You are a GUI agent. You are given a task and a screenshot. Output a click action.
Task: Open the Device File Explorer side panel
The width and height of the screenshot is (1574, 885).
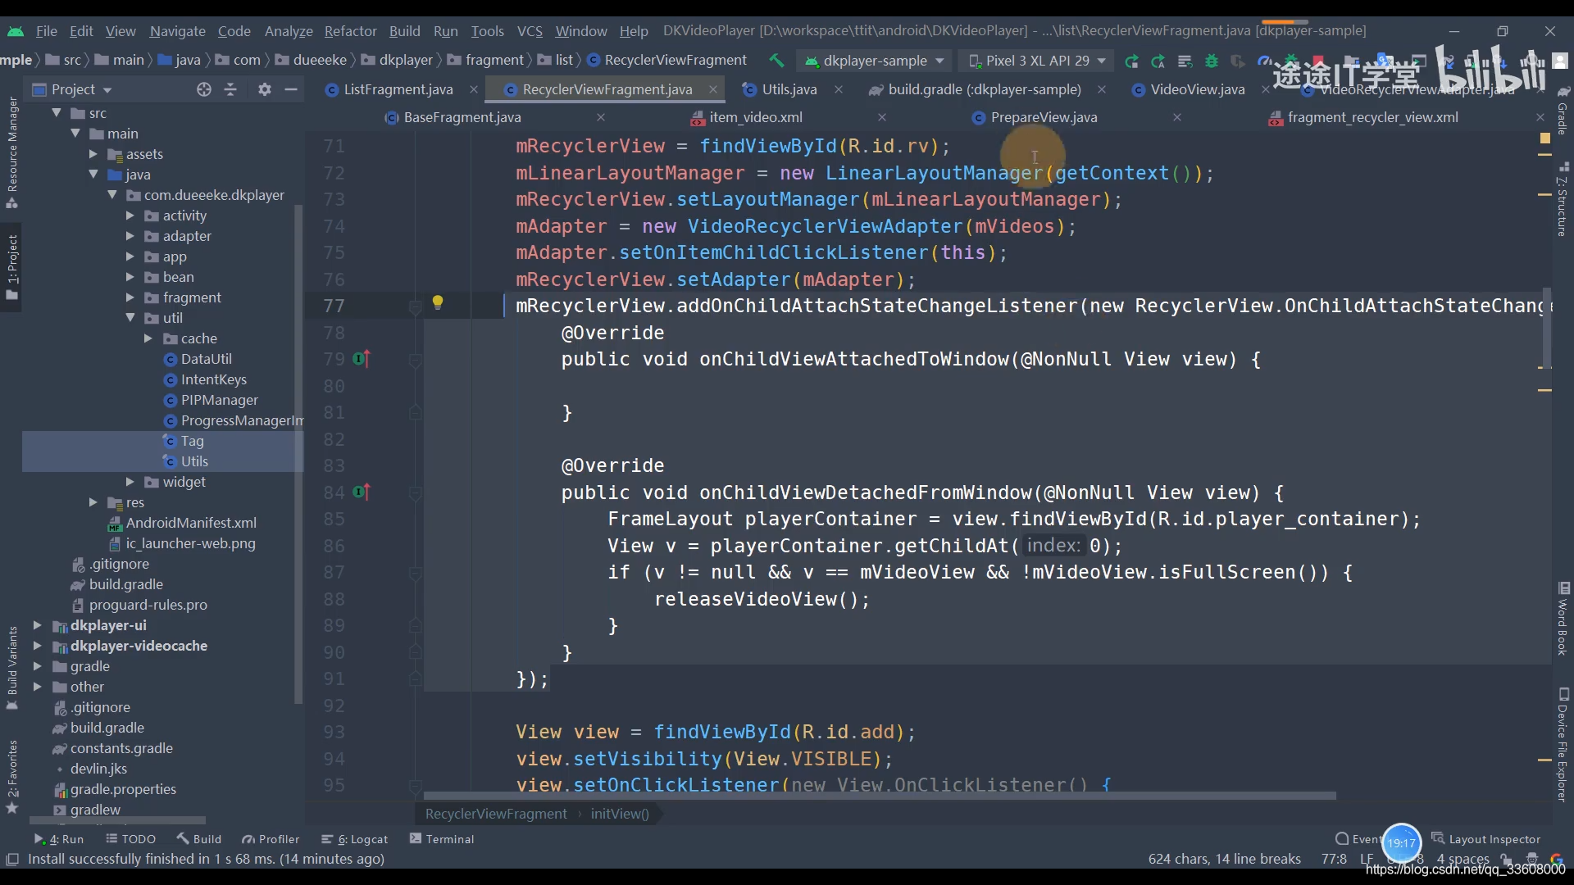coord(1563,744)
